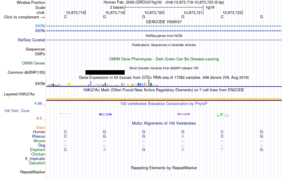The image size is (282, 179).
Task: Click the Layered H3K27Ac track label
Action: (x=19, y=94)
